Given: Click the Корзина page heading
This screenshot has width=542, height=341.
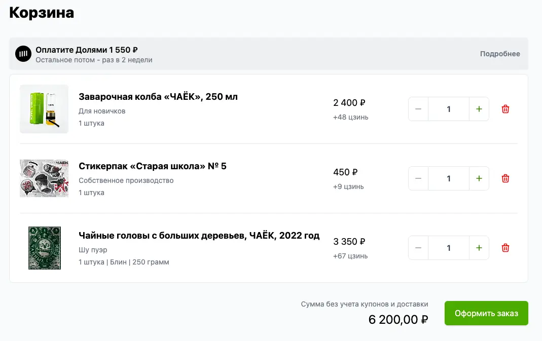Looking at the screenshot, I should (41, 13).
